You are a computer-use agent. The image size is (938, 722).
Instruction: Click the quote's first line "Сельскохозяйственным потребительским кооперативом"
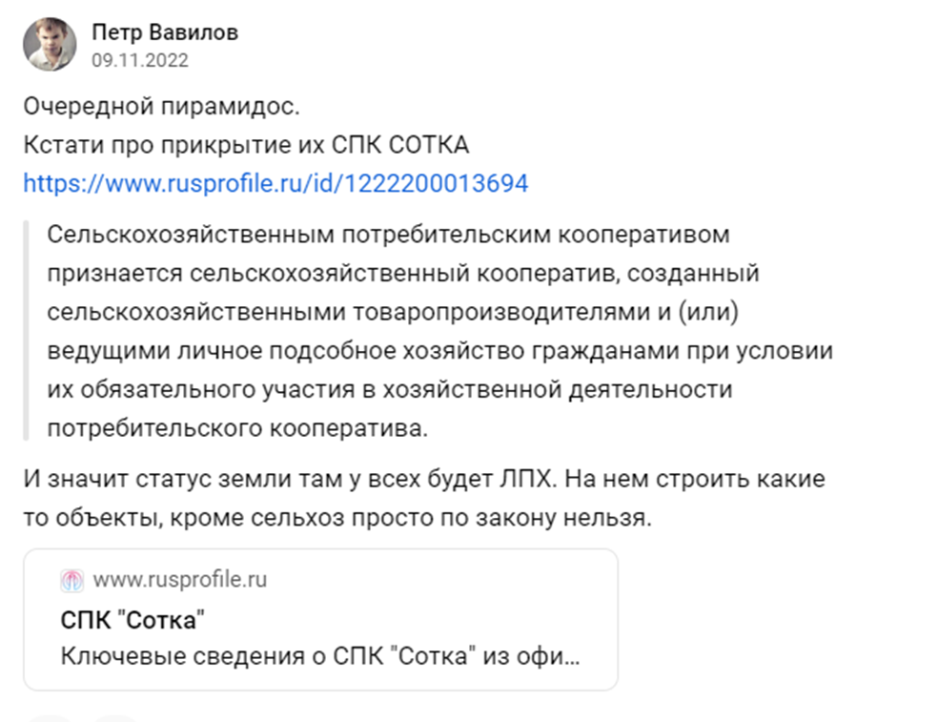pos(387,234)
